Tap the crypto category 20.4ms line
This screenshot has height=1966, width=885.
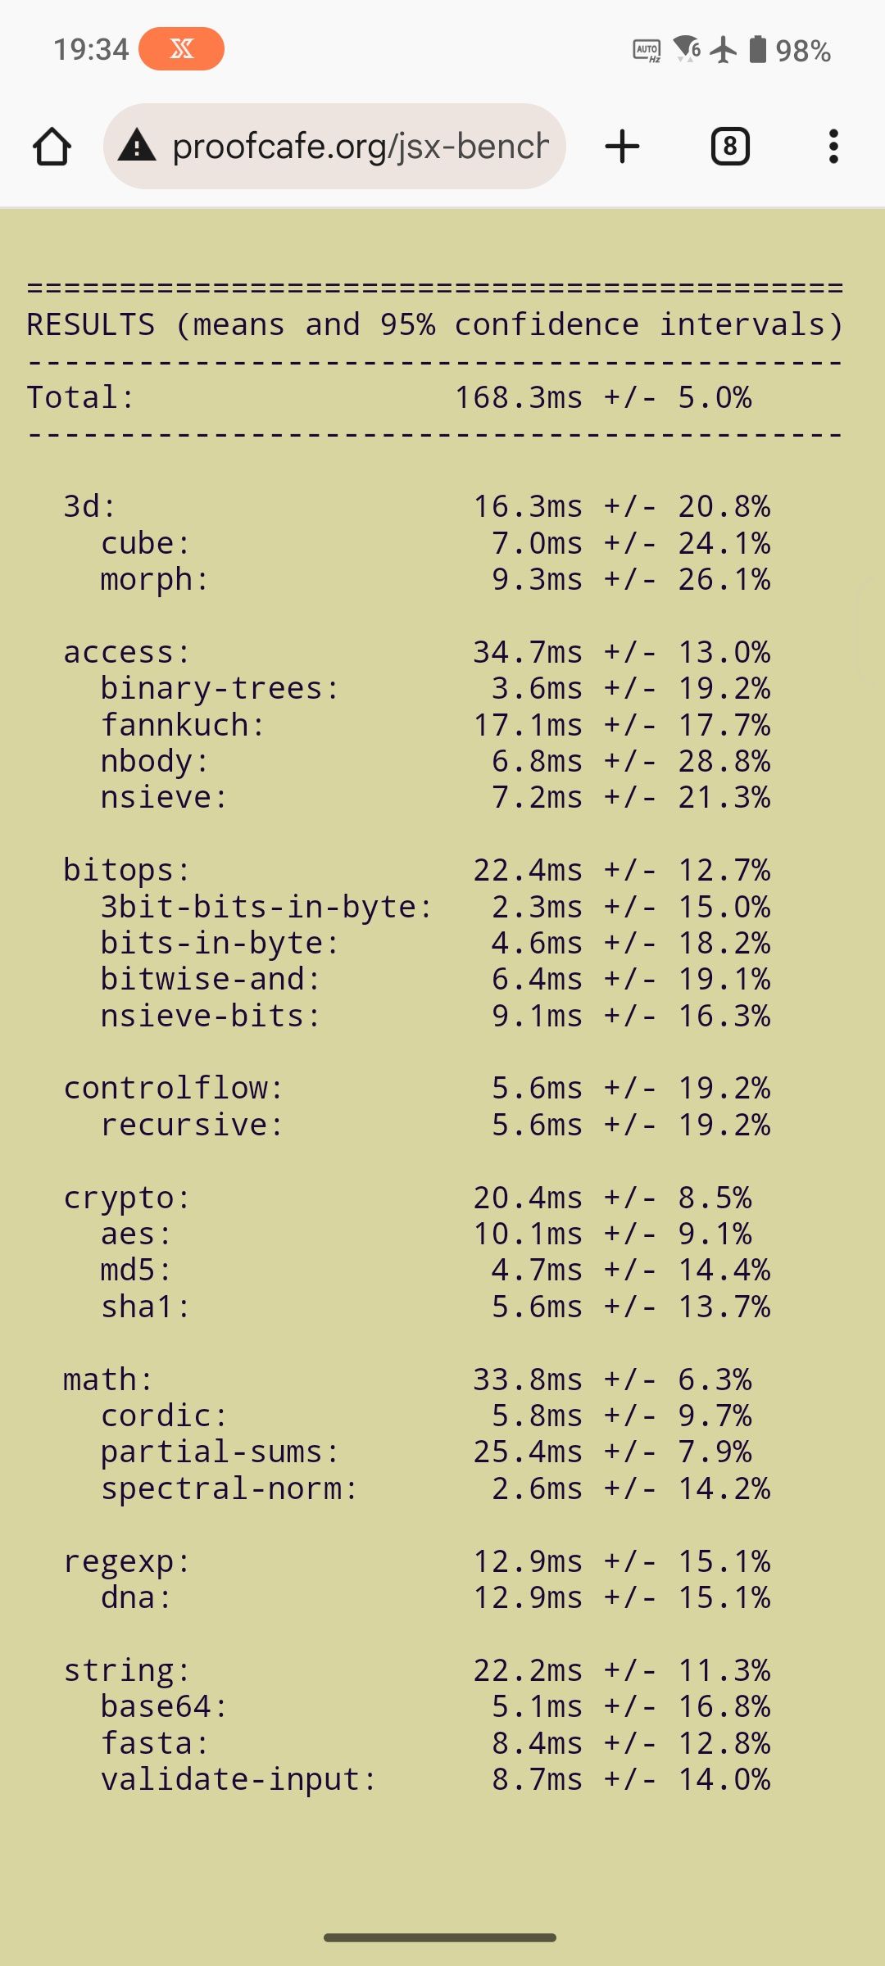point(407,1198)
